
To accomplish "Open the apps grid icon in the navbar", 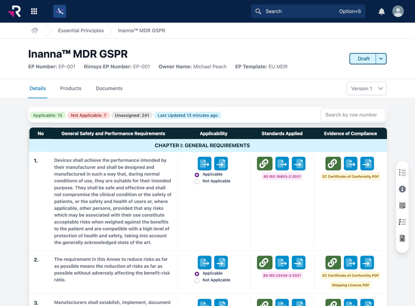I will point(34,11).
